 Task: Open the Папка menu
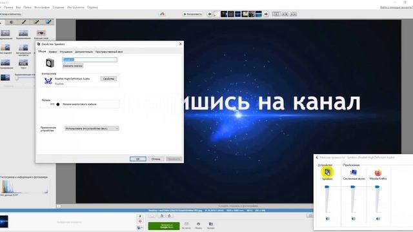coord(27,7)
